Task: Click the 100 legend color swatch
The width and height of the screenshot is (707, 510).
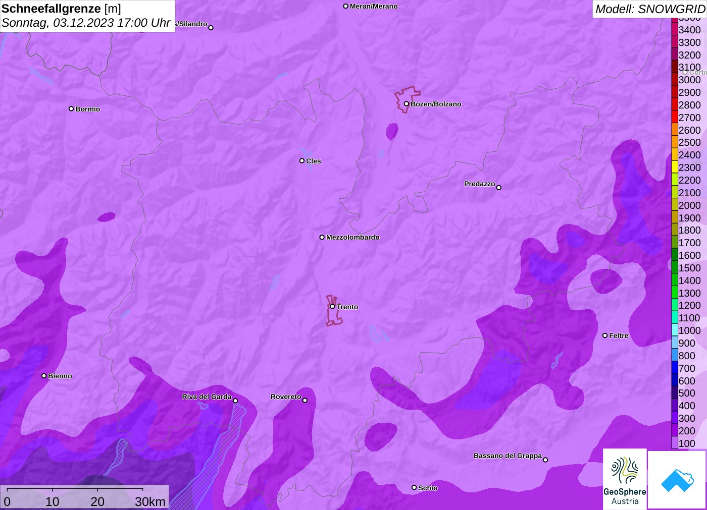Action: point(675,443)
